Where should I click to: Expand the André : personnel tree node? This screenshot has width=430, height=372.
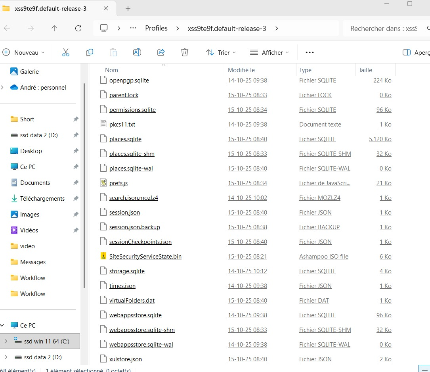click(3, 87)
